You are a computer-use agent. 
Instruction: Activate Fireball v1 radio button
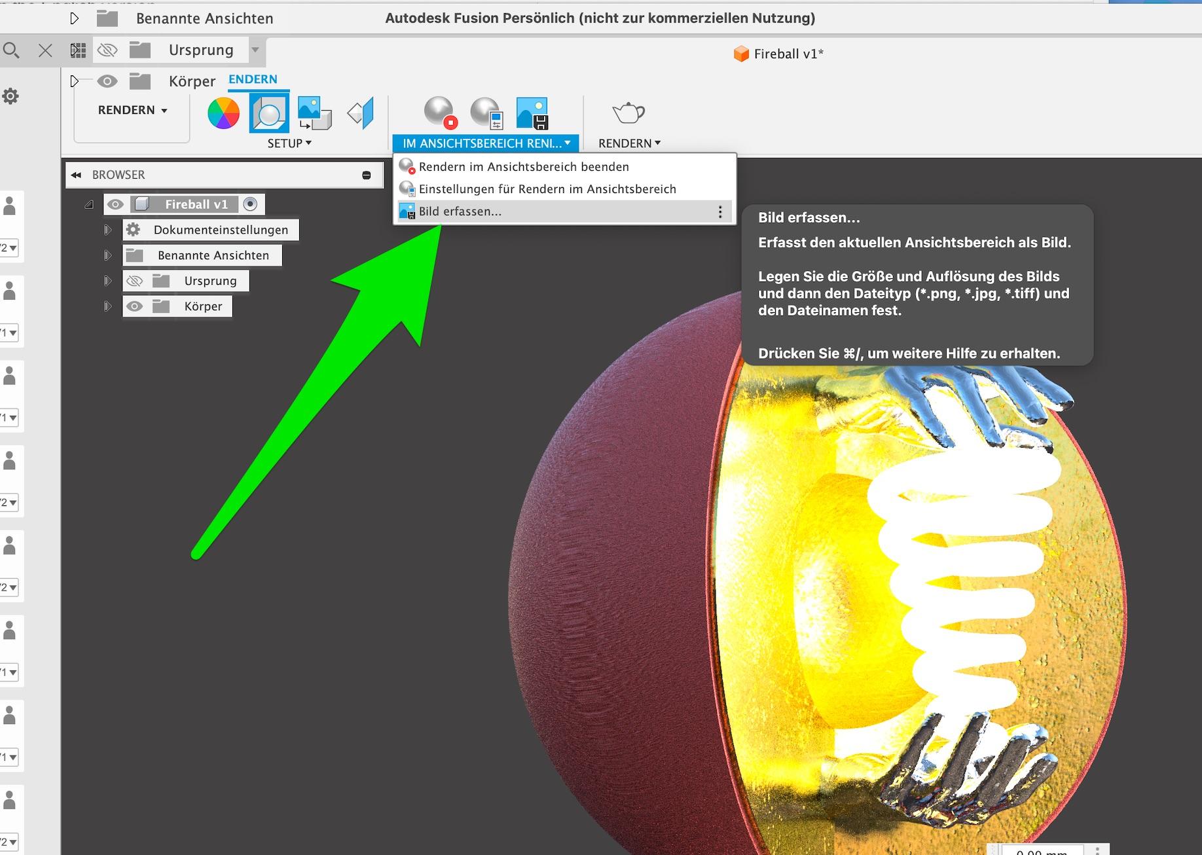(250, 204)
